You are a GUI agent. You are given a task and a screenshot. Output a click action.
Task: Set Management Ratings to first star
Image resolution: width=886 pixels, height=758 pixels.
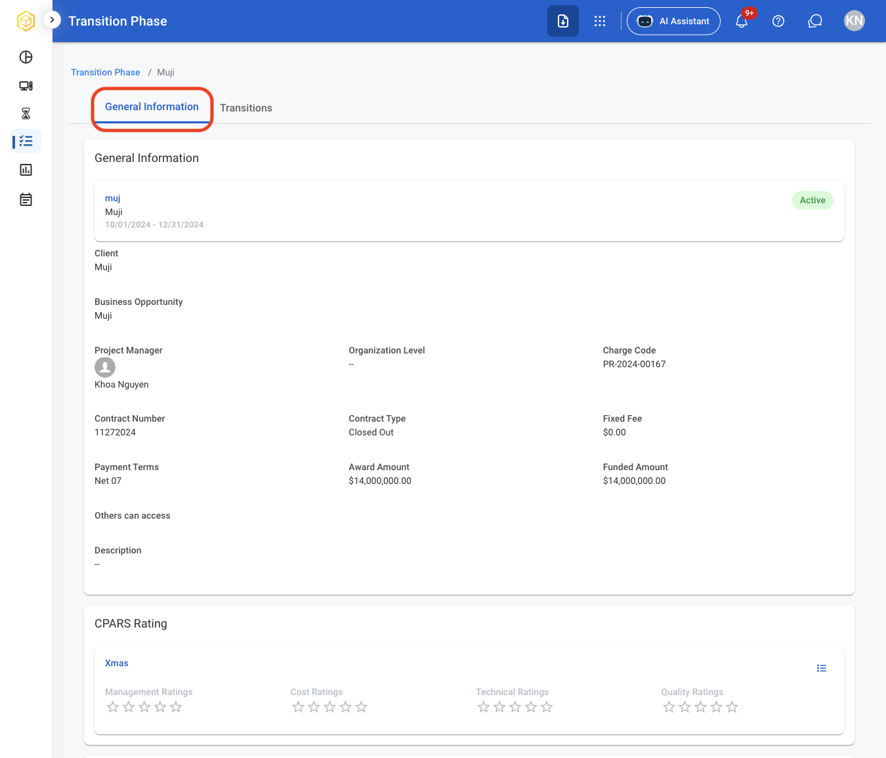click(113, 707)
